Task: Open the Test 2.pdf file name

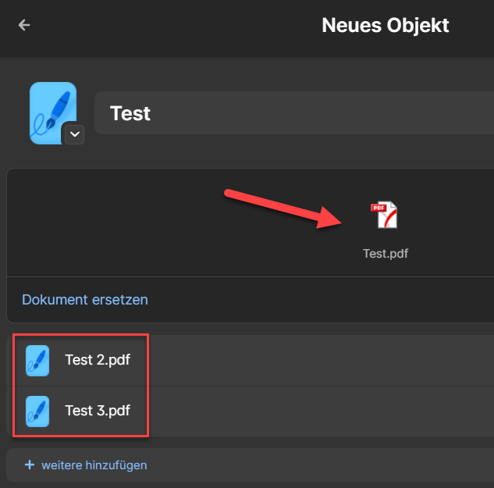Action: click(x=97, y=361)
